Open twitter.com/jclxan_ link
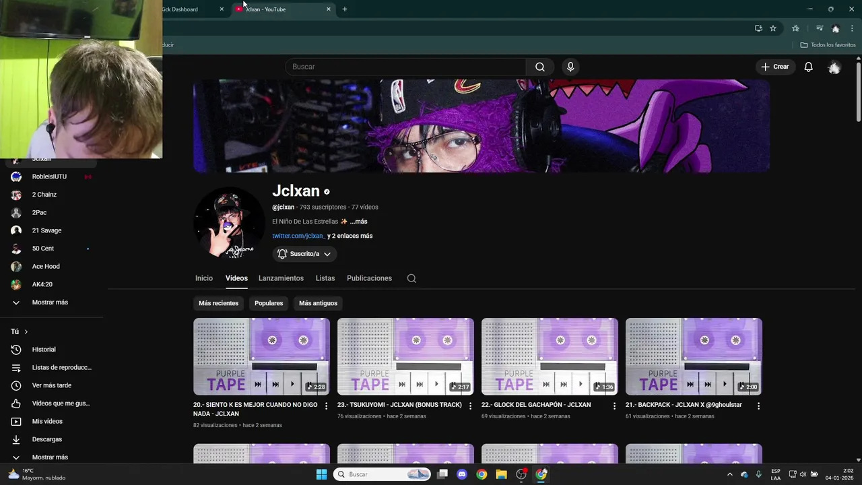This screenshot has height=485, width=862. (298, 236)
